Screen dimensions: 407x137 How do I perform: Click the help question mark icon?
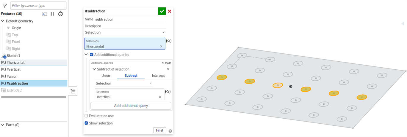coord(170,131)
